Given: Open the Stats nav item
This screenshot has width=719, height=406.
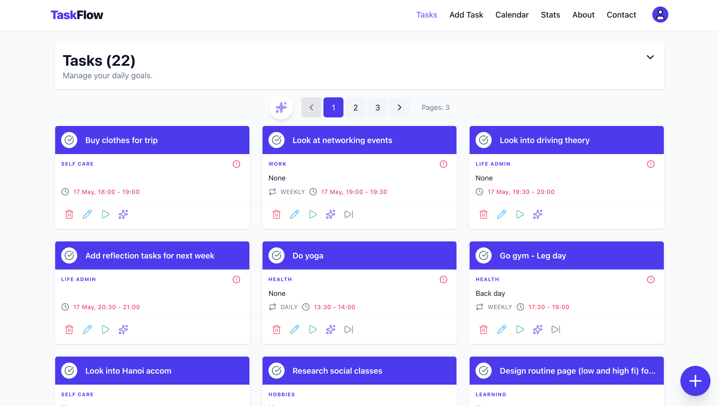Looking at the screenshot, I should (550, 15).
